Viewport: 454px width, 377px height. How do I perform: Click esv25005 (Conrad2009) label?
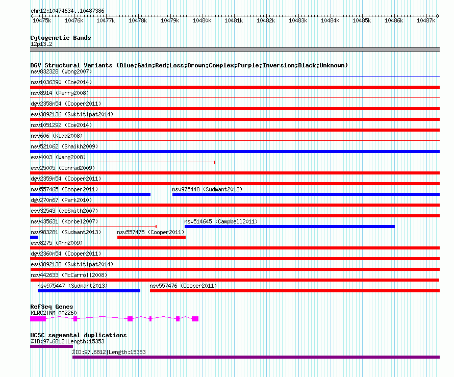pos(63,168)
